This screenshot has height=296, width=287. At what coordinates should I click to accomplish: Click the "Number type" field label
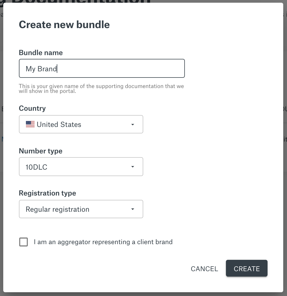tap(41, 151)
